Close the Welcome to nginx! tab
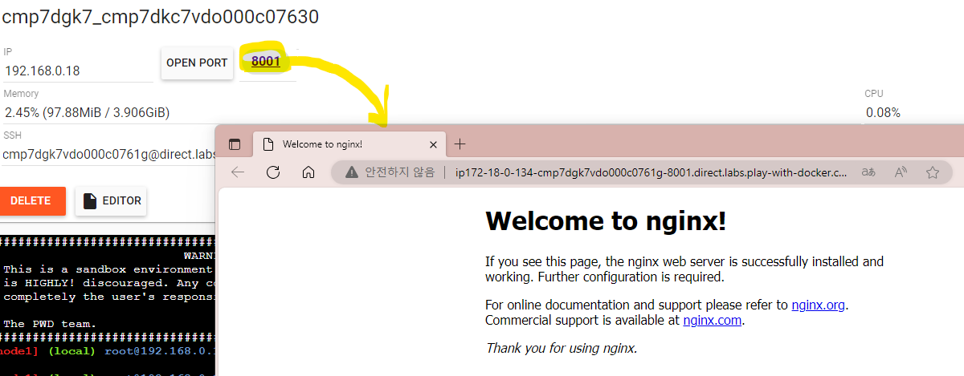Image resolution: width=964 pixels, height=376 pixels. coord(433,144)
